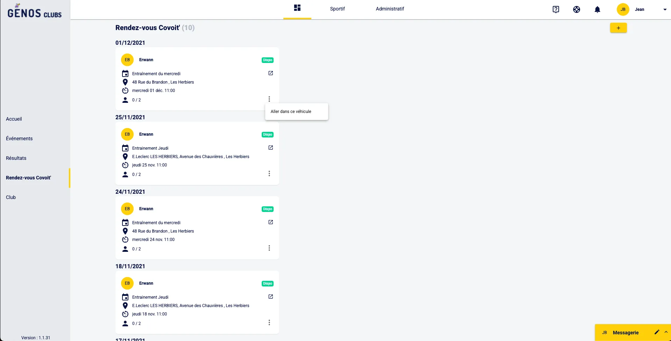Click the yellow plus add button
The image size is (671, 341).
(x=618, y=28)
